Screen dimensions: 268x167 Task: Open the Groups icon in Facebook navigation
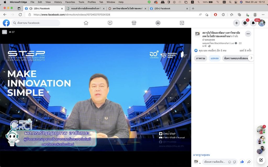pos(158,23)
